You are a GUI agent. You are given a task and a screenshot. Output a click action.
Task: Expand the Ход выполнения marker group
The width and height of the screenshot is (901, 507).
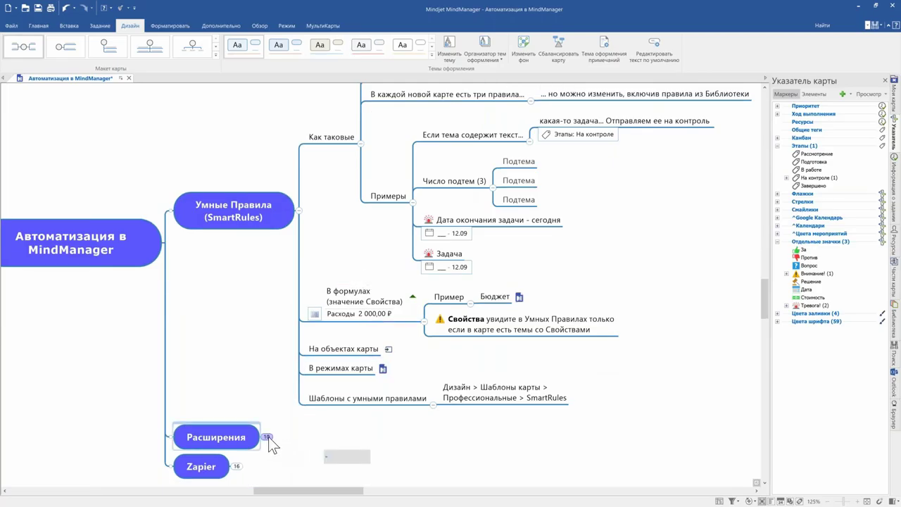click(777, 114)
